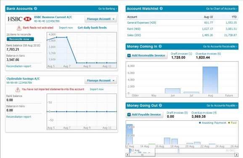Open Sales (200) account
243x158 pixels.
(134, 35)
